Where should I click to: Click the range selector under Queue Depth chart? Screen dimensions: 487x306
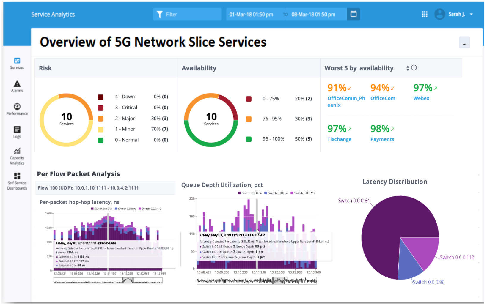(x=257, y=281)
